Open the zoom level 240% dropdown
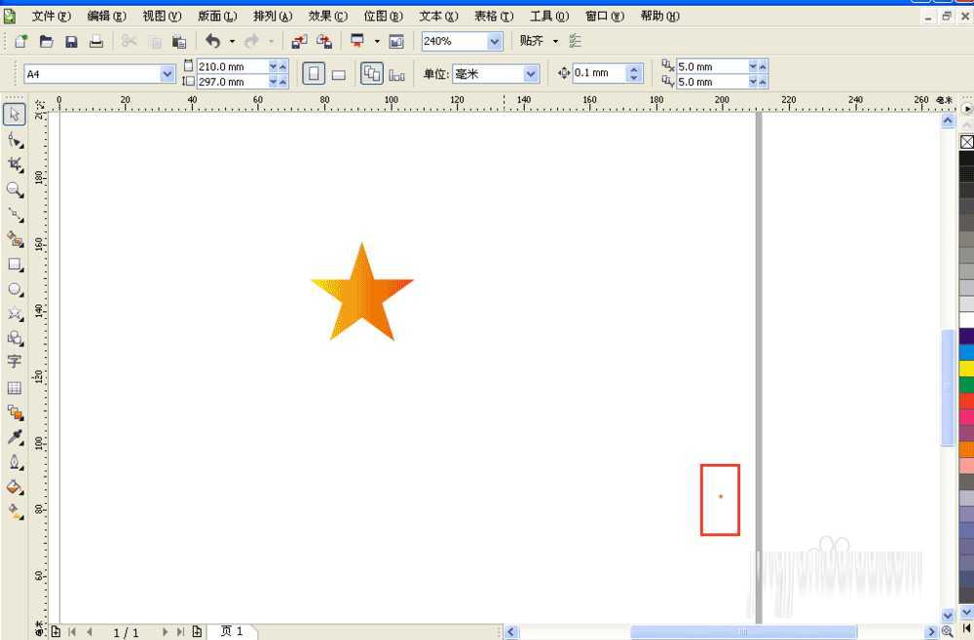This screenshot has width=974, height=640. (494, 41)
